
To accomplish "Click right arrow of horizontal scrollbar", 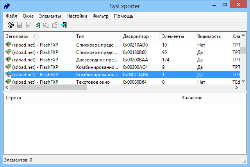I will pos(237,87).
